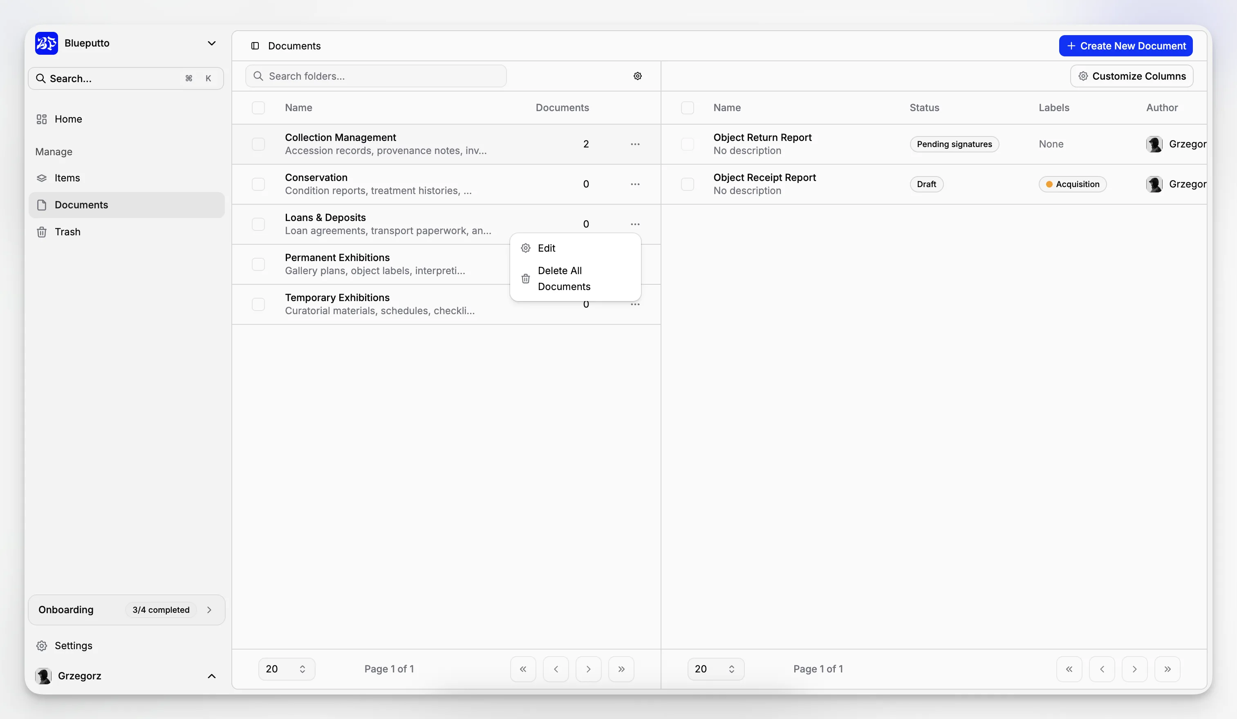Go to next page of documents list
This screenshot has width=1237, height=719.
point(1134,669)
